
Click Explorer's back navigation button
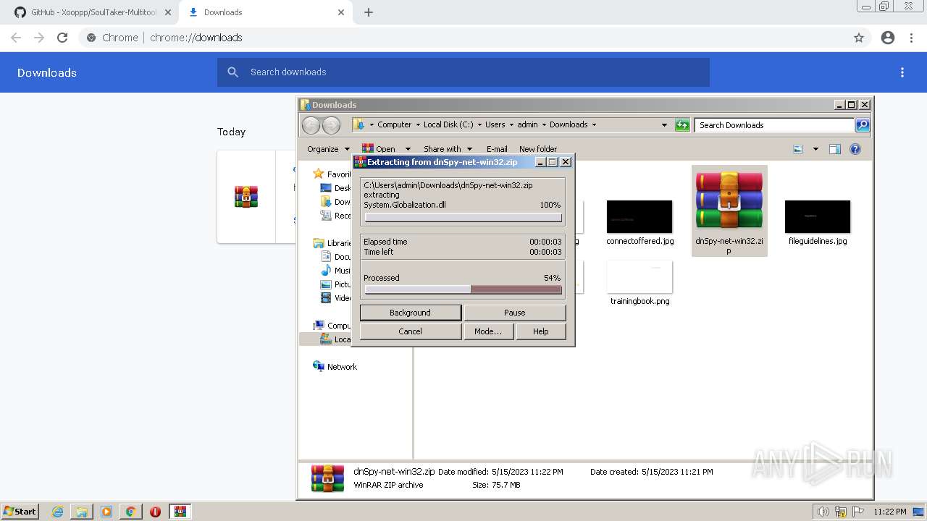tap(311, 125)
